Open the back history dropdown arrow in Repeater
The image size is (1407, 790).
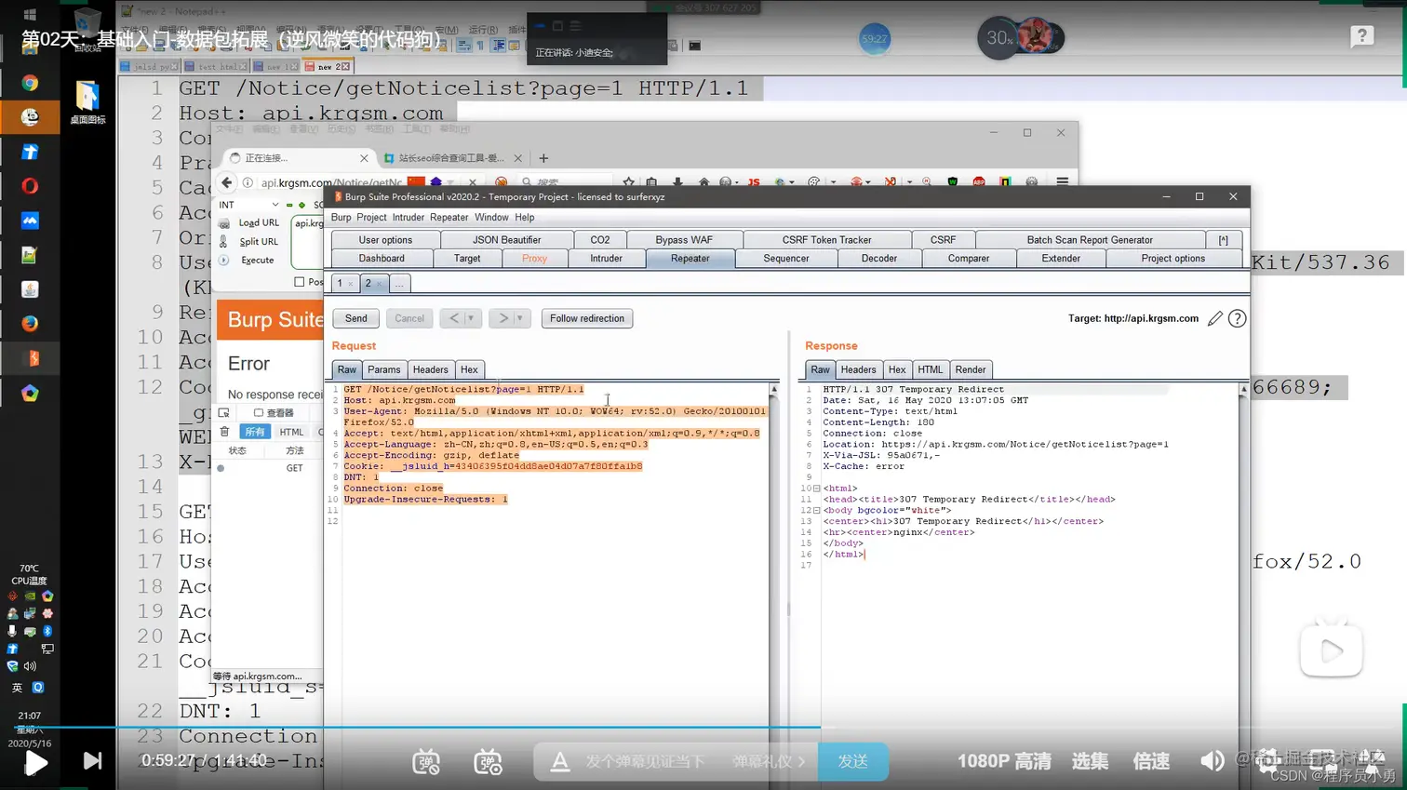click(x=471, y=318)
